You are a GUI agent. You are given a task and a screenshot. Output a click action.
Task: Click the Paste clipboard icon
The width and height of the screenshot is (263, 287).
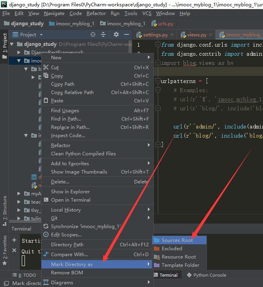click(46, 100)
